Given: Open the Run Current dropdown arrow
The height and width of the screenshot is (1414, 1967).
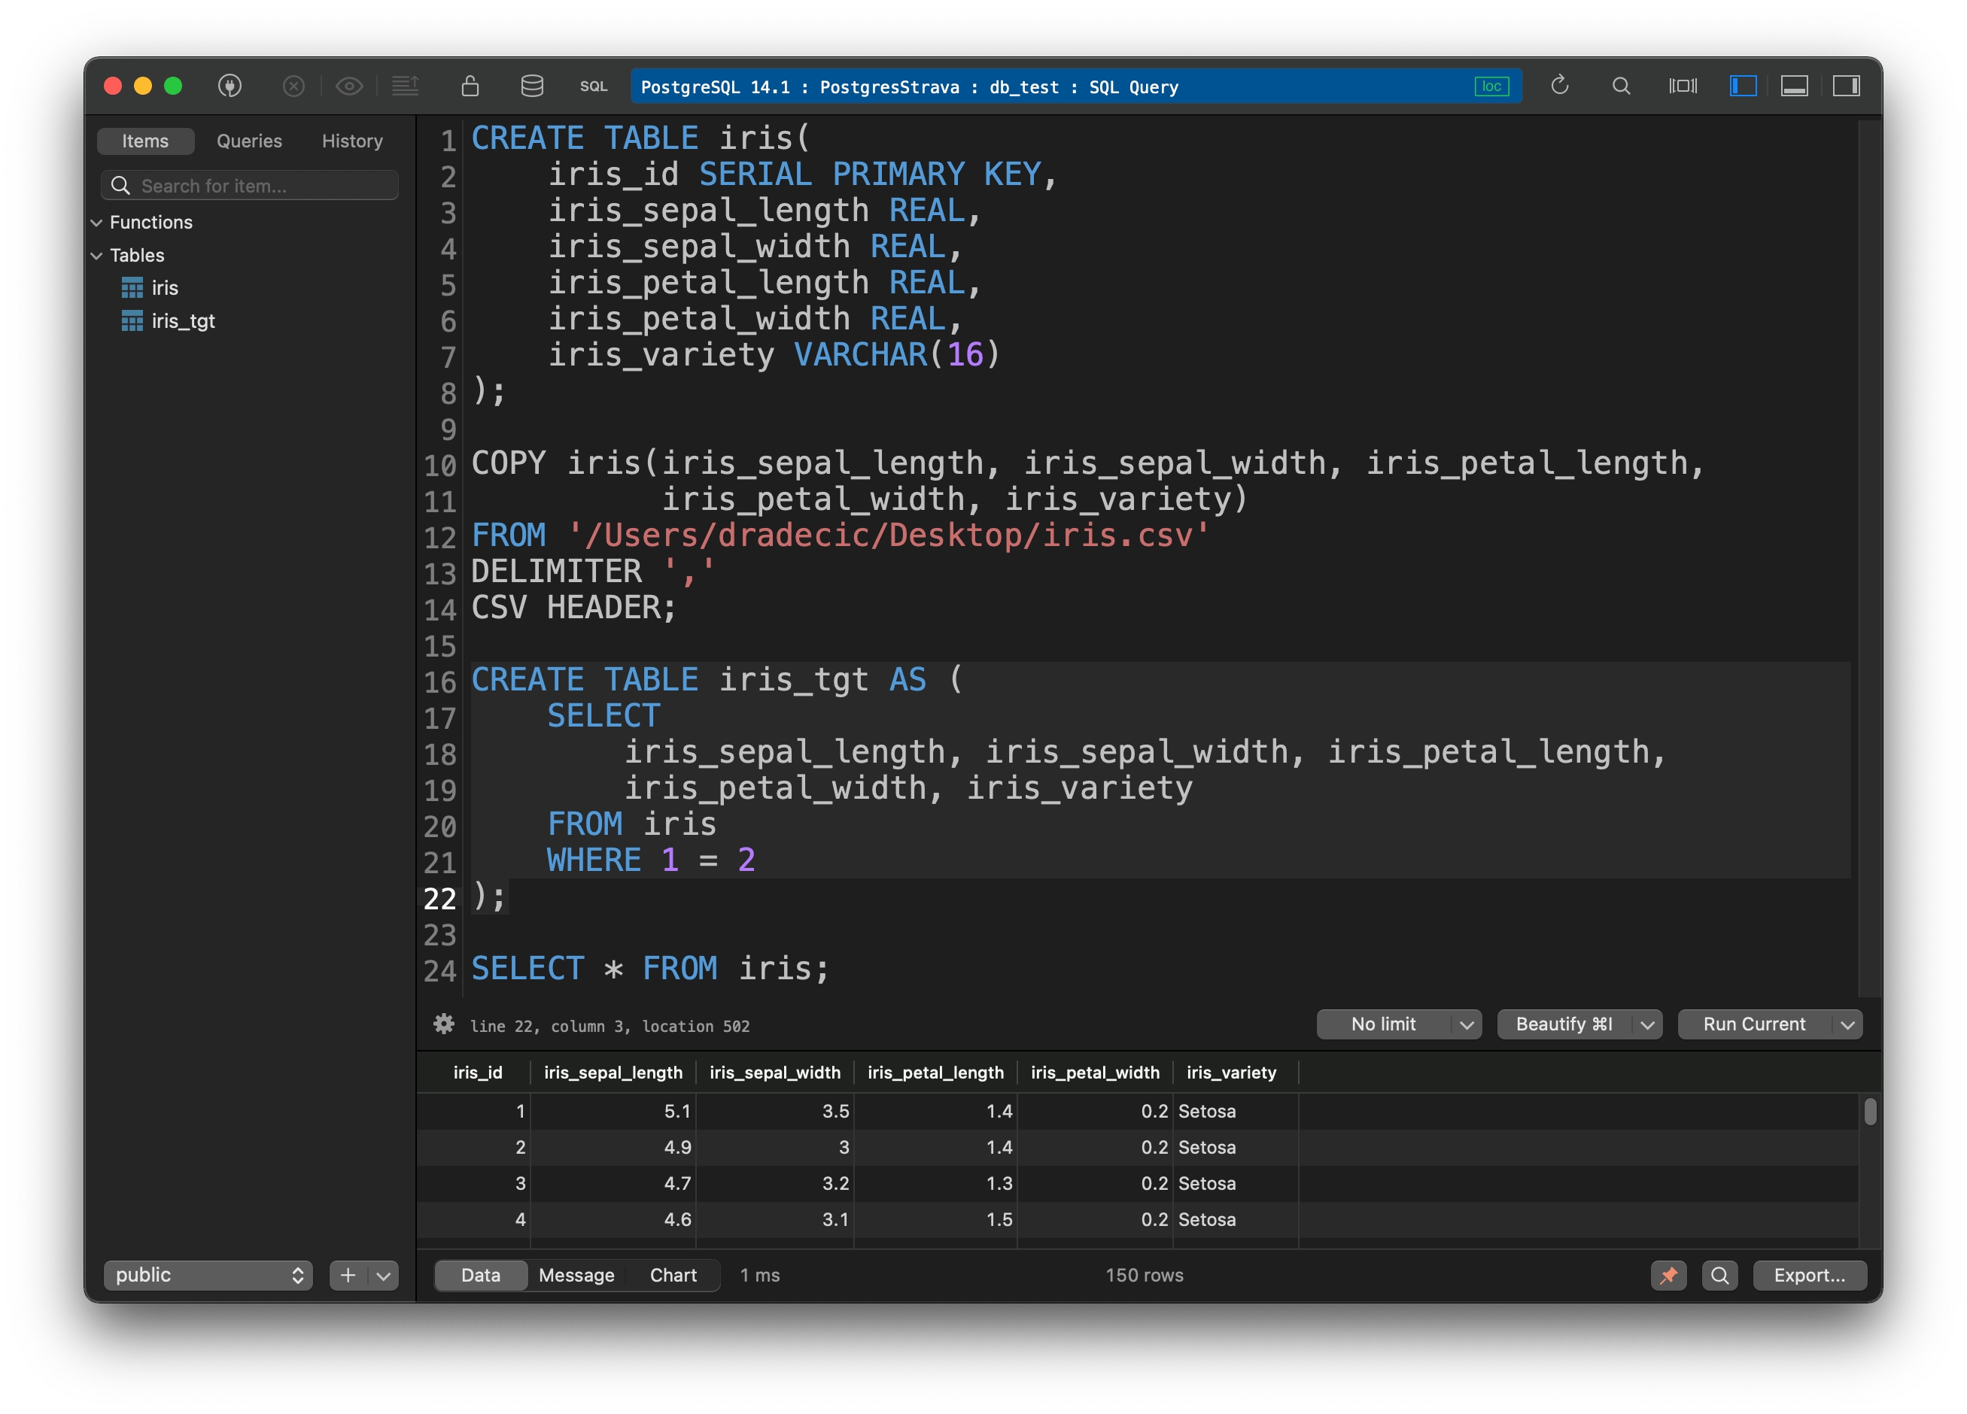Looking at the screenshot, I should click(1847, 1024).
